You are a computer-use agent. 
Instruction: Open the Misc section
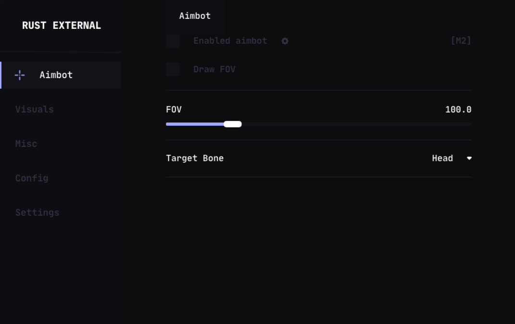[x=26, y=143]
